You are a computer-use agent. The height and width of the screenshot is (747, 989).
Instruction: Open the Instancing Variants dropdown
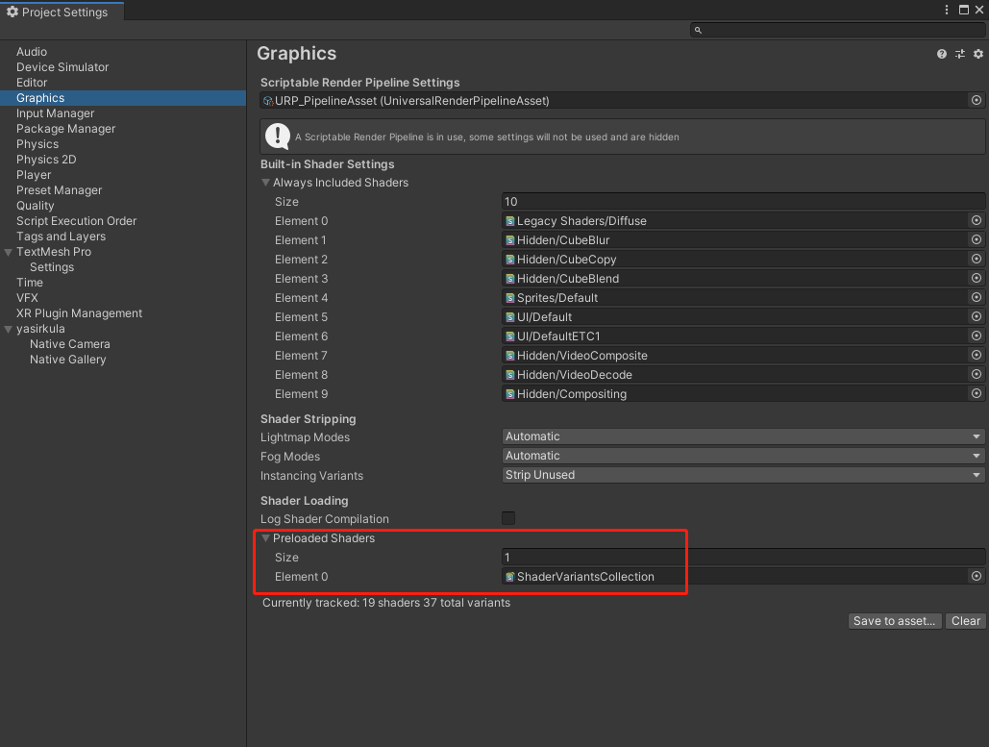(743, 475)
